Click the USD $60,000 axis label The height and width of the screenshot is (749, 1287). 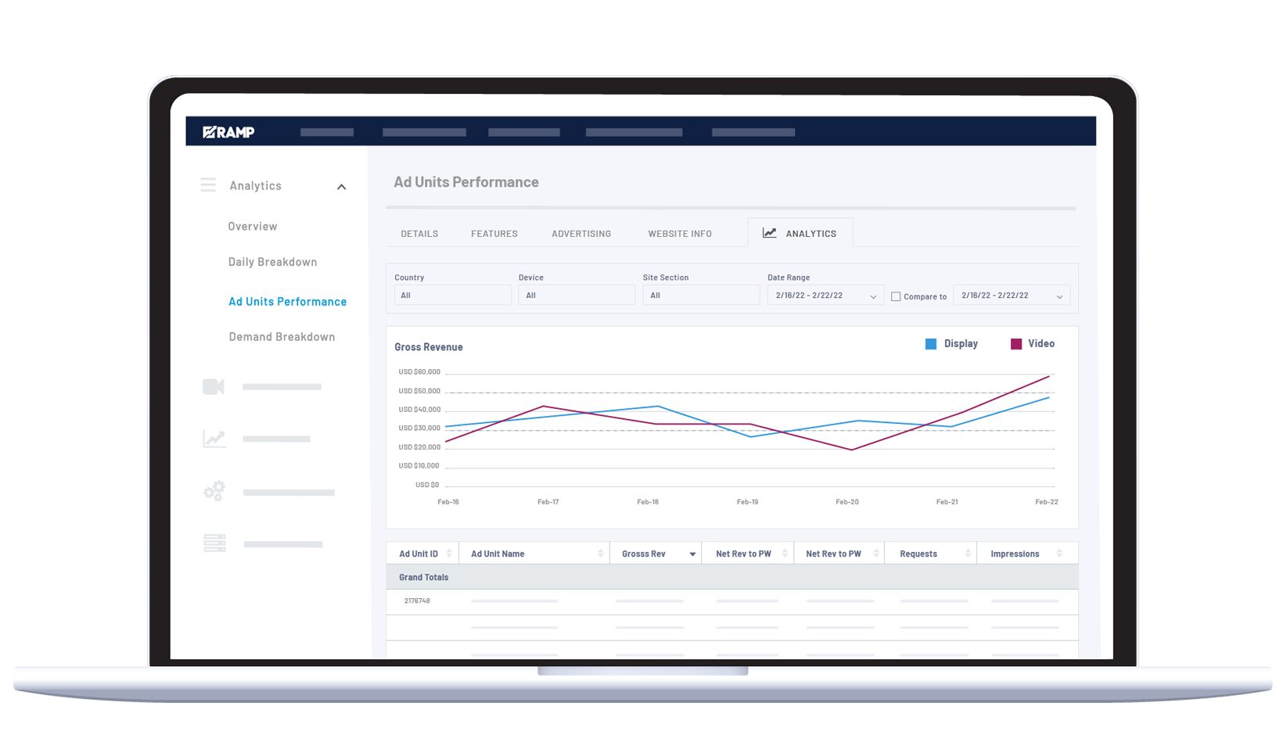[x=419, y=372]
